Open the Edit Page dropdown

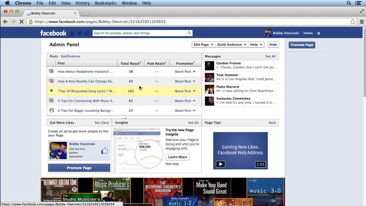[x=203, y=45]
